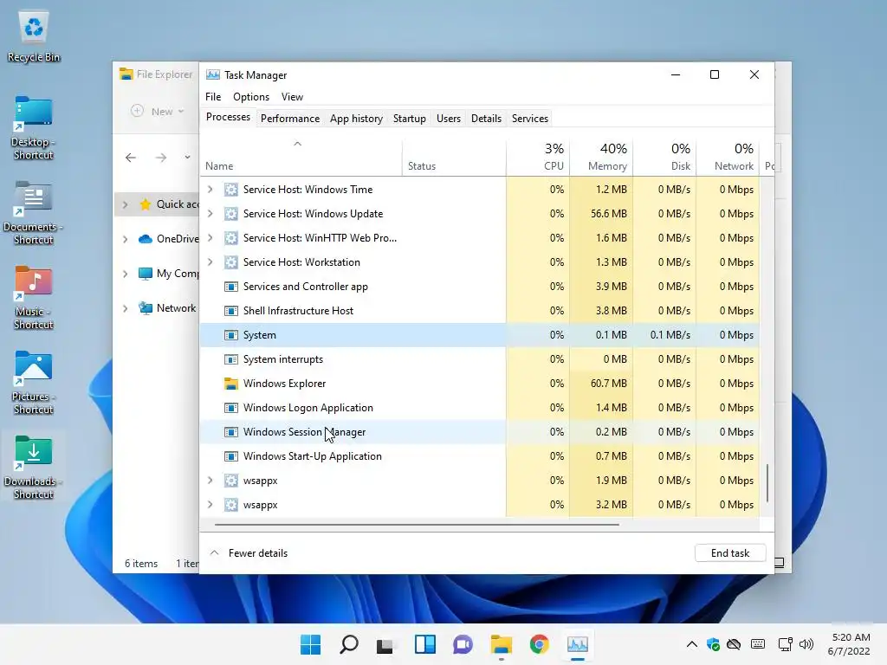
Task: Expand Quick access in File Explorer sidebar
Action: (125, 204)
